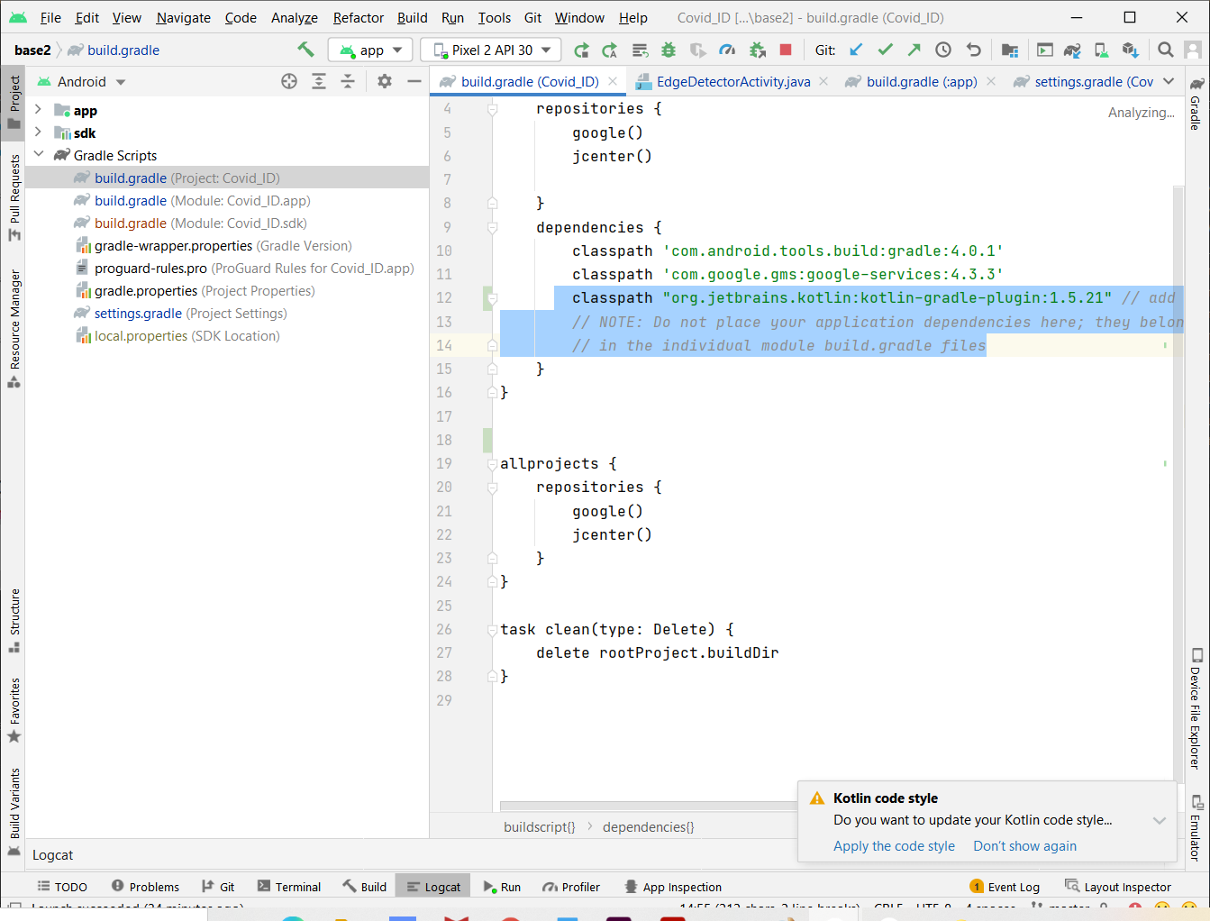Click the locate target crosshair icon
Image resolution: width=1210 pixels, height=921 pixels.
point(289,82)
